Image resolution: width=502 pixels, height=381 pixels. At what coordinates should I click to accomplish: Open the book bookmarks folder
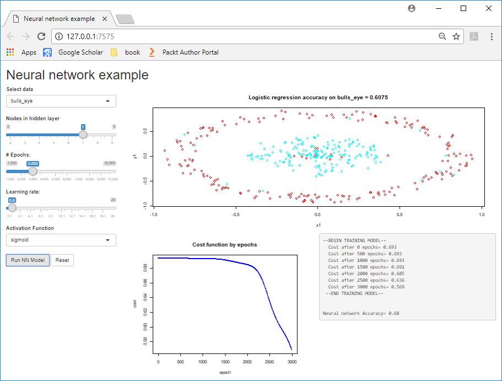pyautogui.click(x=126, y=52)
